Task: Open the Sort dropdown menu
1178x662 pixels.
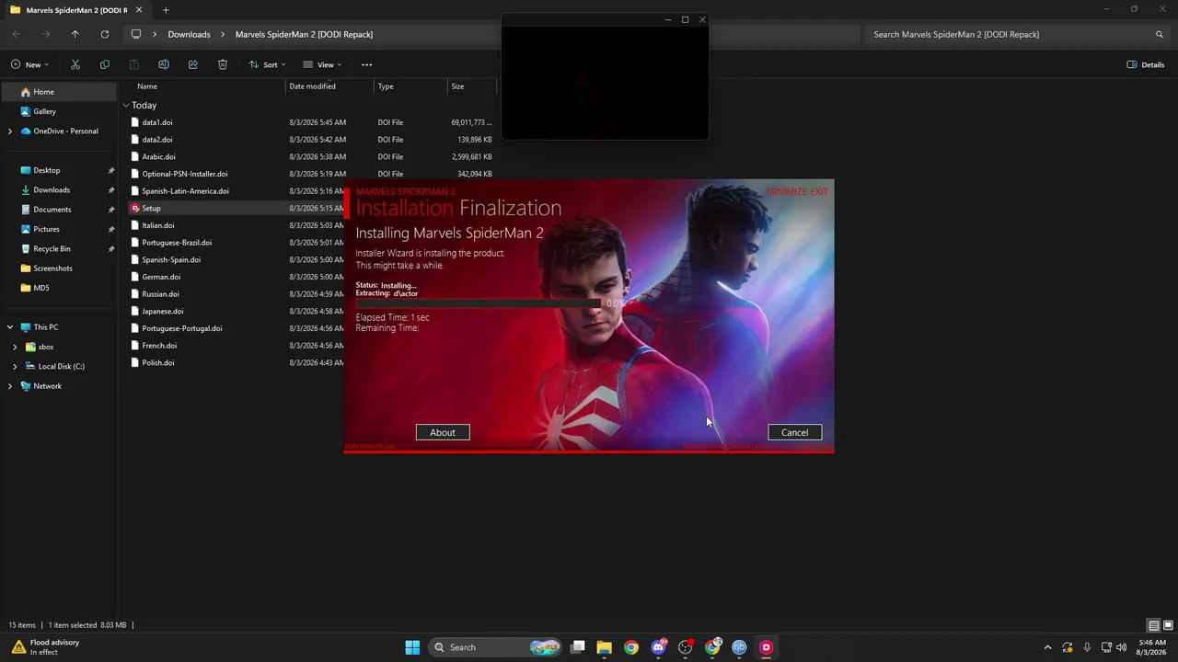Action: pyautogui.click(x=268, y=64)
